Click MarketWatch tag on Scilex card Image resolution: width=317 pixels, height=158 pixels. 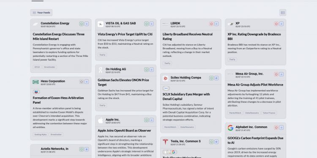pos(170,127)
